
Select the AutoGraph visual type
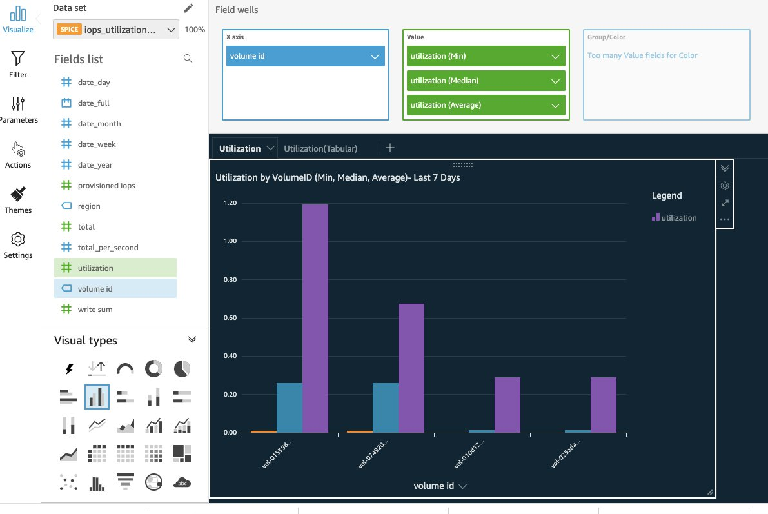click(68, 368)
